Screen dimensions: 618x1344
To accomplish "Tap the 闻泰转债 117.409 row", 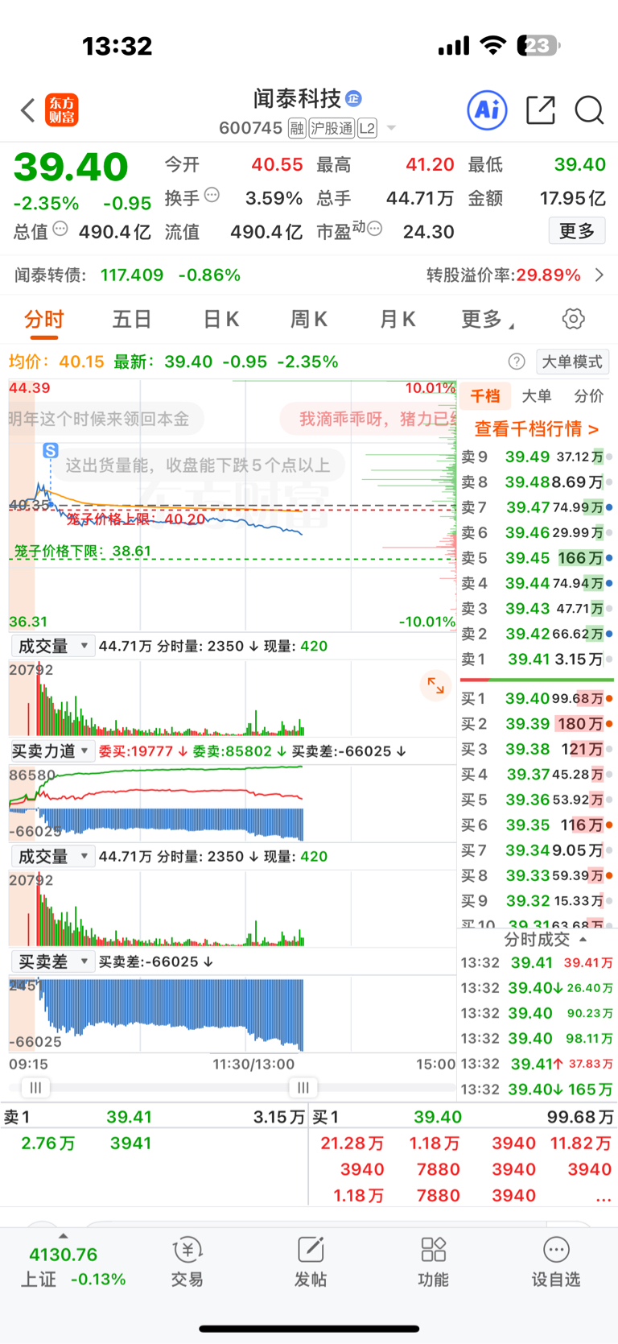I will [127, 275].
